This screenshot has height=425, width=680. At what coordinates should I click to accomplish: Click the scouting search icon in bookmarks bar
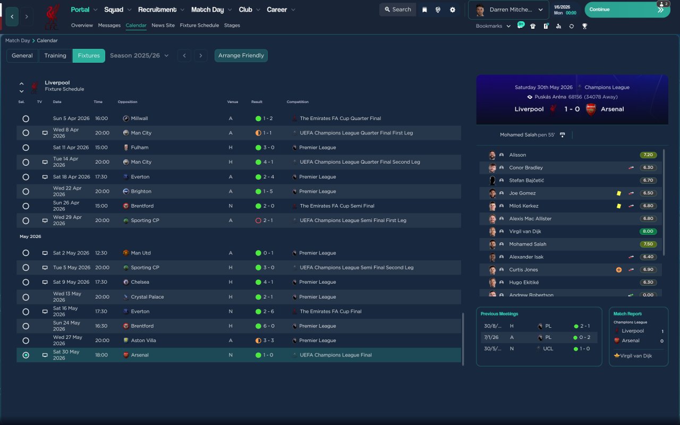pyautogui.click(x=558, y=26)
